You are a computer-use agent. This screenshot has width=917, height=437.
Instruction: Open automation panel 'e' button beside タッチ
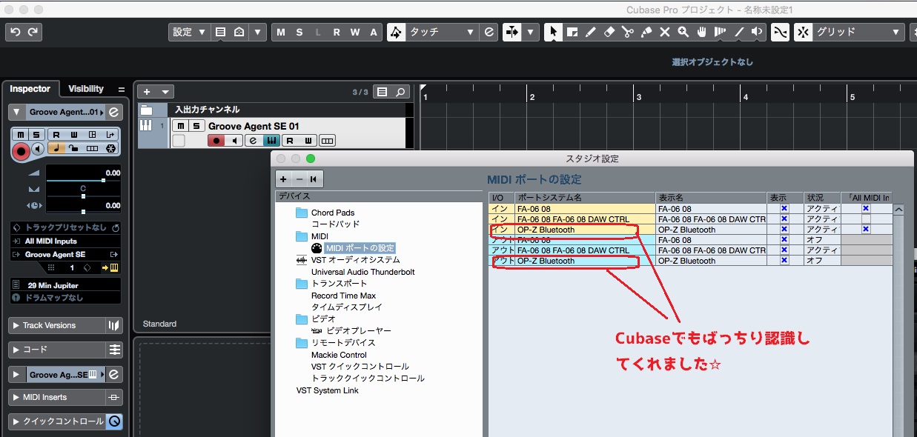click(x=489, y=32)
